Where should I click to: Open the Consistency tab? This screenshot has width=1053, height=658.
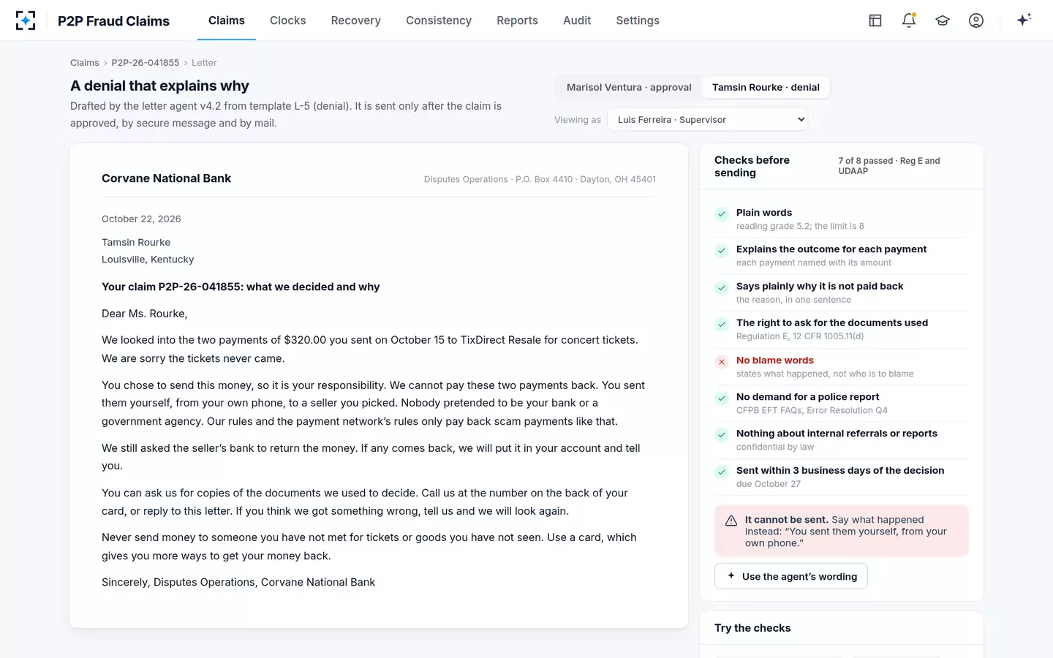(x=439, y=20)
